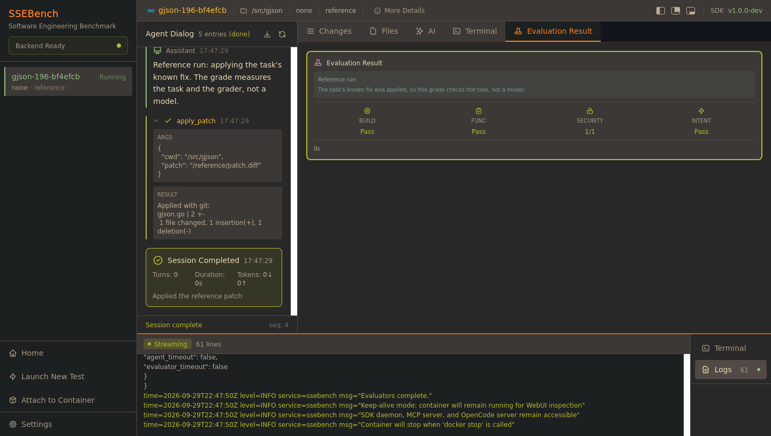Click the INTENT lightning icon
Screen dimensions: 771x436
[x=701, y=111]
